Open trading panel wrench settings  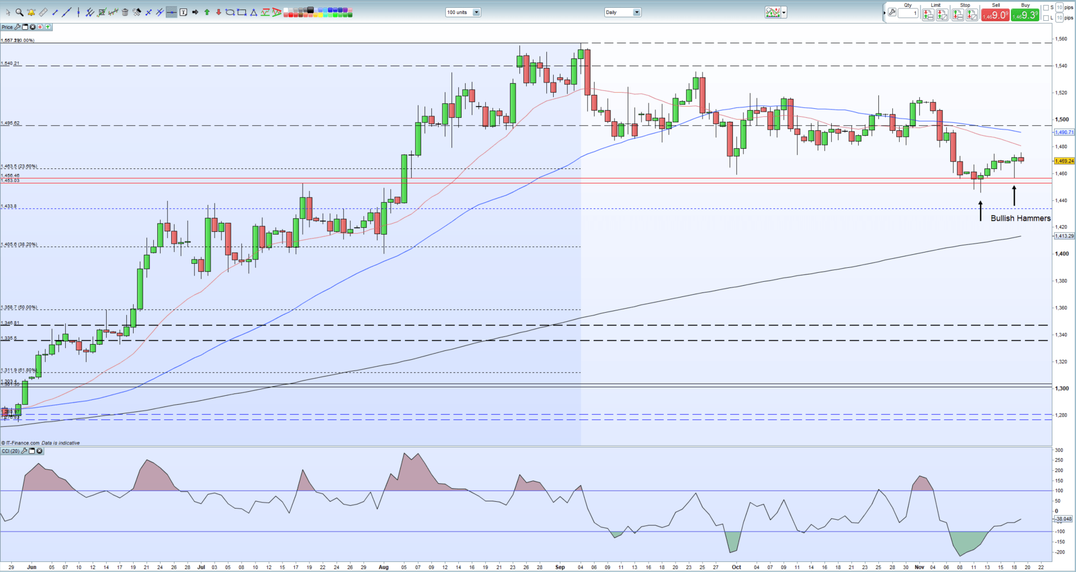pyautogui.click(x=892, y=12)
